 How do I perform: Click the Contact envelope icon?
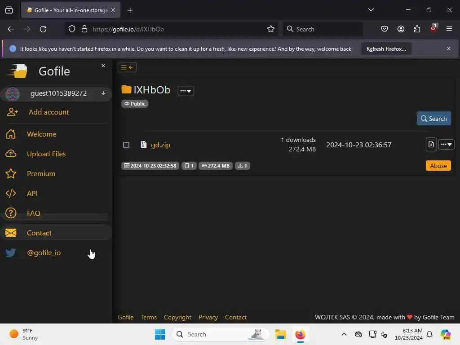coord(11,233)
